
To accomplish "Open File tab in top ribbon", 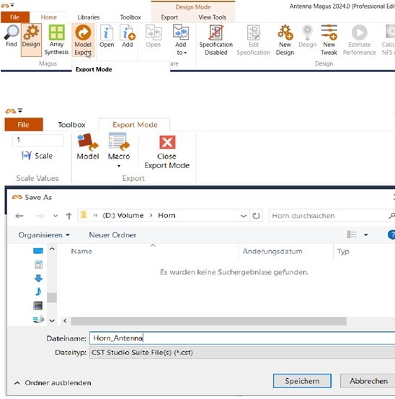I will [14, 17].
